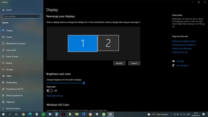Select display 2 in the arrangement box

pos(108,43)
